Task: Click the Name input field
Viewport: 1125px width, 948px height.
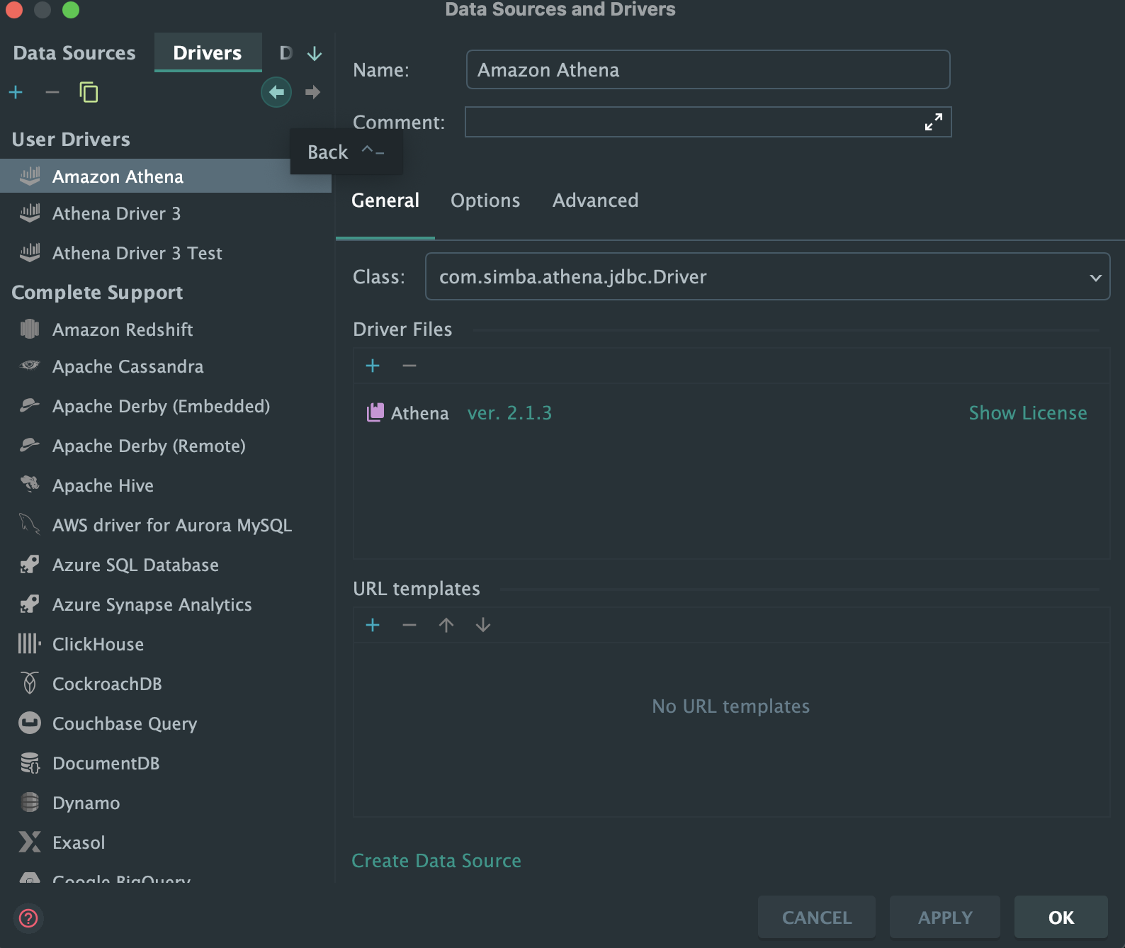Action: point(708,69)
